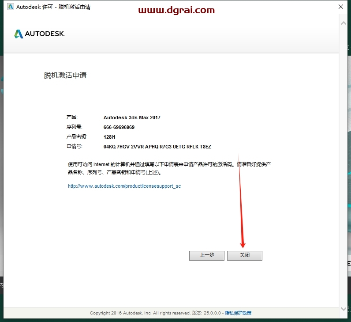Click the instruction paragraph mentioning Internet

pos(169,168)
